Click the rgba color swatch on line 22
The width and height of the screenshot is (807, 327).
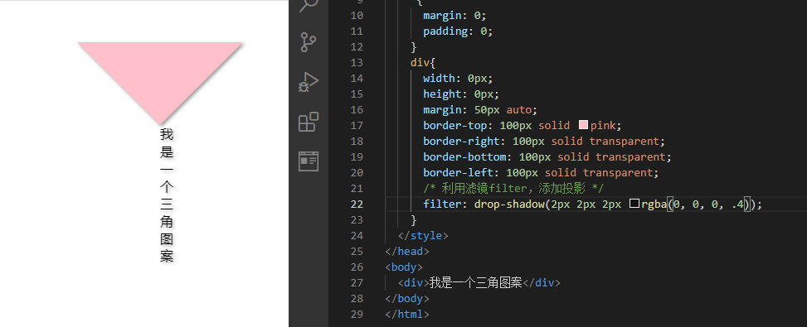(x=634, y=204)
